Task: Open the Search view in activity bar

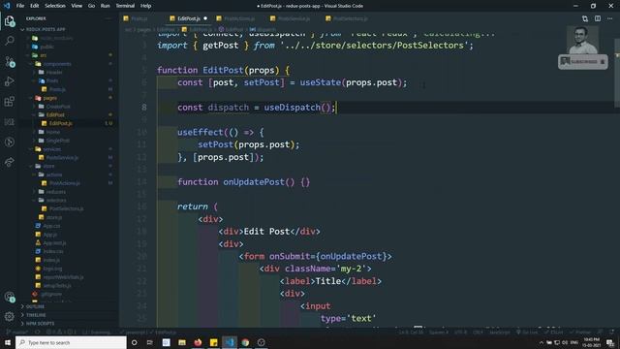Action: [x=10, y=41]
